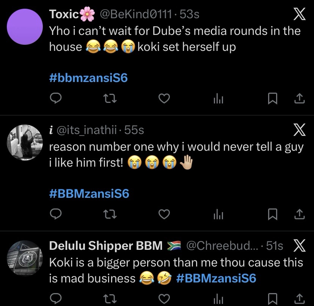Bookmark the tweet from @its_inathii
The height and width of the screenshot is (306, 314).
click(272, 215)
